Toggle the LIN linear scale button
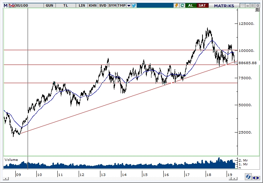 click(x=82, y=6)
